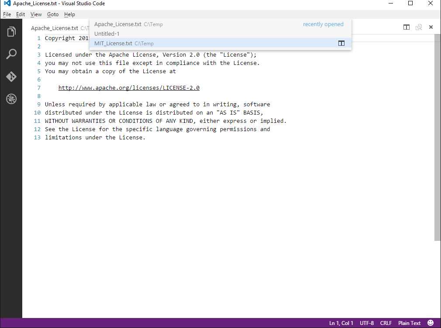Screen dimensions: 441x328
Task: Open the Search panel
Action: pos(11,54)
